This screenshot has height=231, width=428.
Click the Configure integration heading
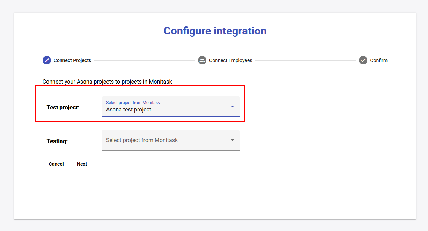click(x=215, y=31)
